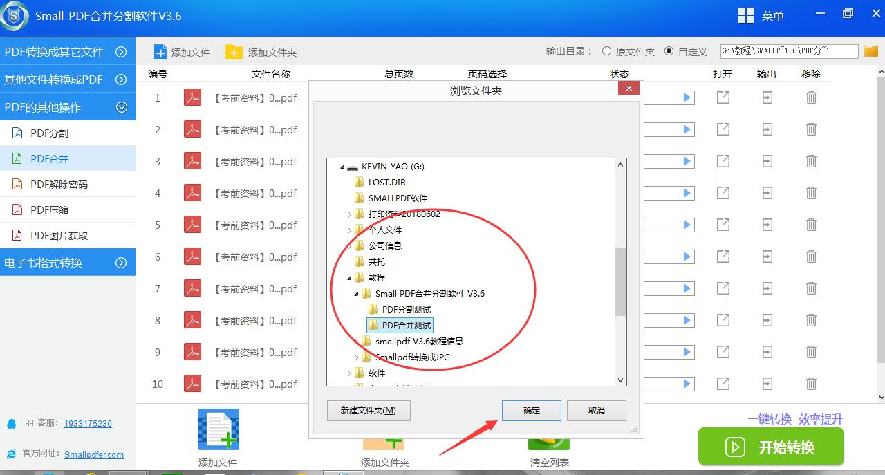Click the Add File icon in the toolbar
This screenshot has height=475, width=885.
[160, 52]
